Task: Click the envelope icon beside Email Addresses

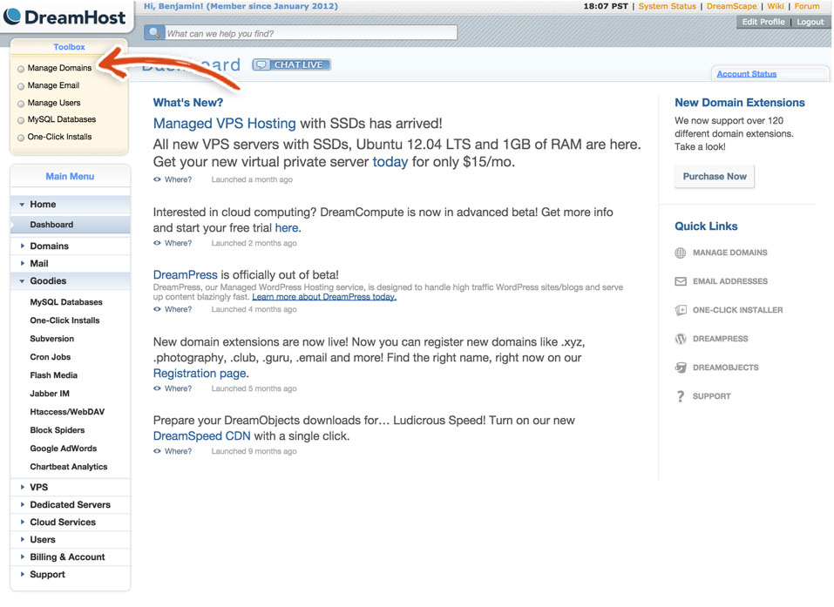Action: coord(681,281)
